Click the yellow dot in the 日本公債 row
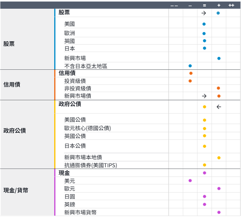 tap(204, 146)
